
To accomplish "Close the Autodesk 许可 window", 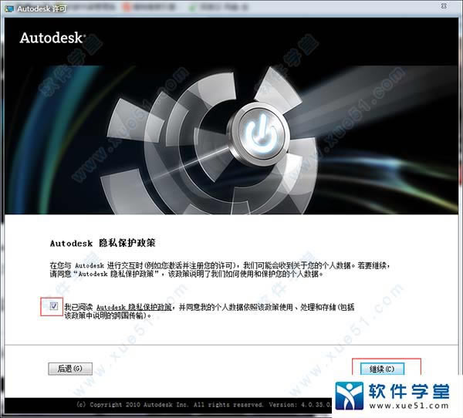I will [444, 6].
